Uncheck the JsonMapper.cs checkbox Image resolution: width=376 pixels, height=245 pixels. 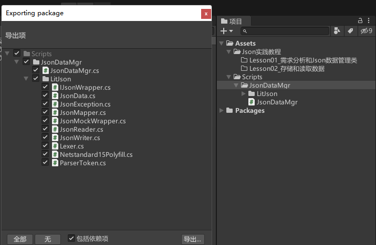coord(46,113)
